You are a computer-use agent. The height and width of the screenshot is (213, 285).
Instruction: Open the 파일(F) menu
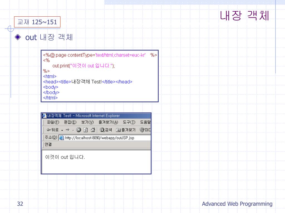tap(53, 122)
